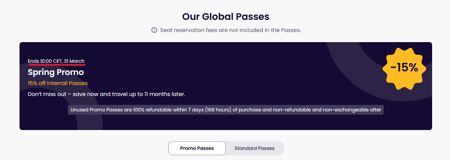Click the yellow -15% discount badge
Screen dimensions: 450x160
tap(404, 68)
